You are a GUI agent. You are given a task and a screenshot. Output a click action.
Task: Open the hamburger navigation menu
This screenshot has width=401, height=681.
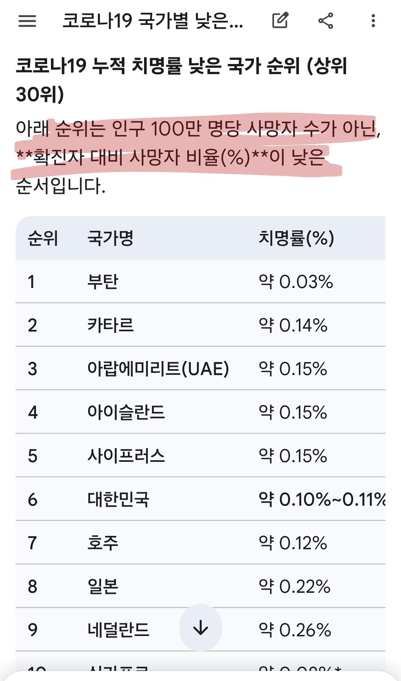(27, 21)
